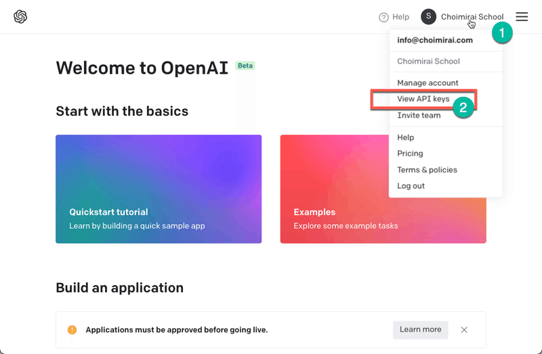Open the Quickstart tutorial card
The image size is (542, 354).
coord(159,189)
